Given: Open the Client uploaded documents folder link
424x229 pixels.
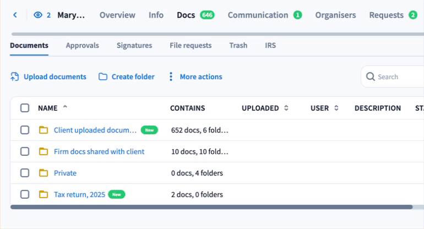Looking at the screenshot, I should [95, 130].
